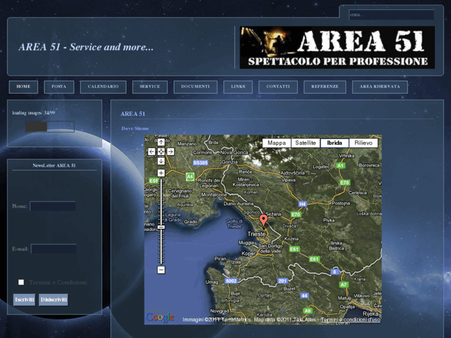
Task: Click the Postojna label on the map
Action: tap(341, 203)
